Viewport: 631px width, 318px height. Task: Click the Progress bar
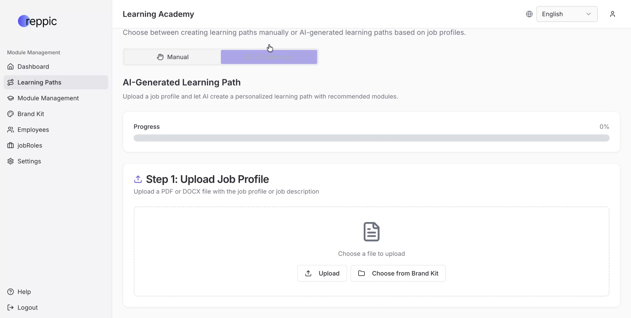(x=371, y=138)
